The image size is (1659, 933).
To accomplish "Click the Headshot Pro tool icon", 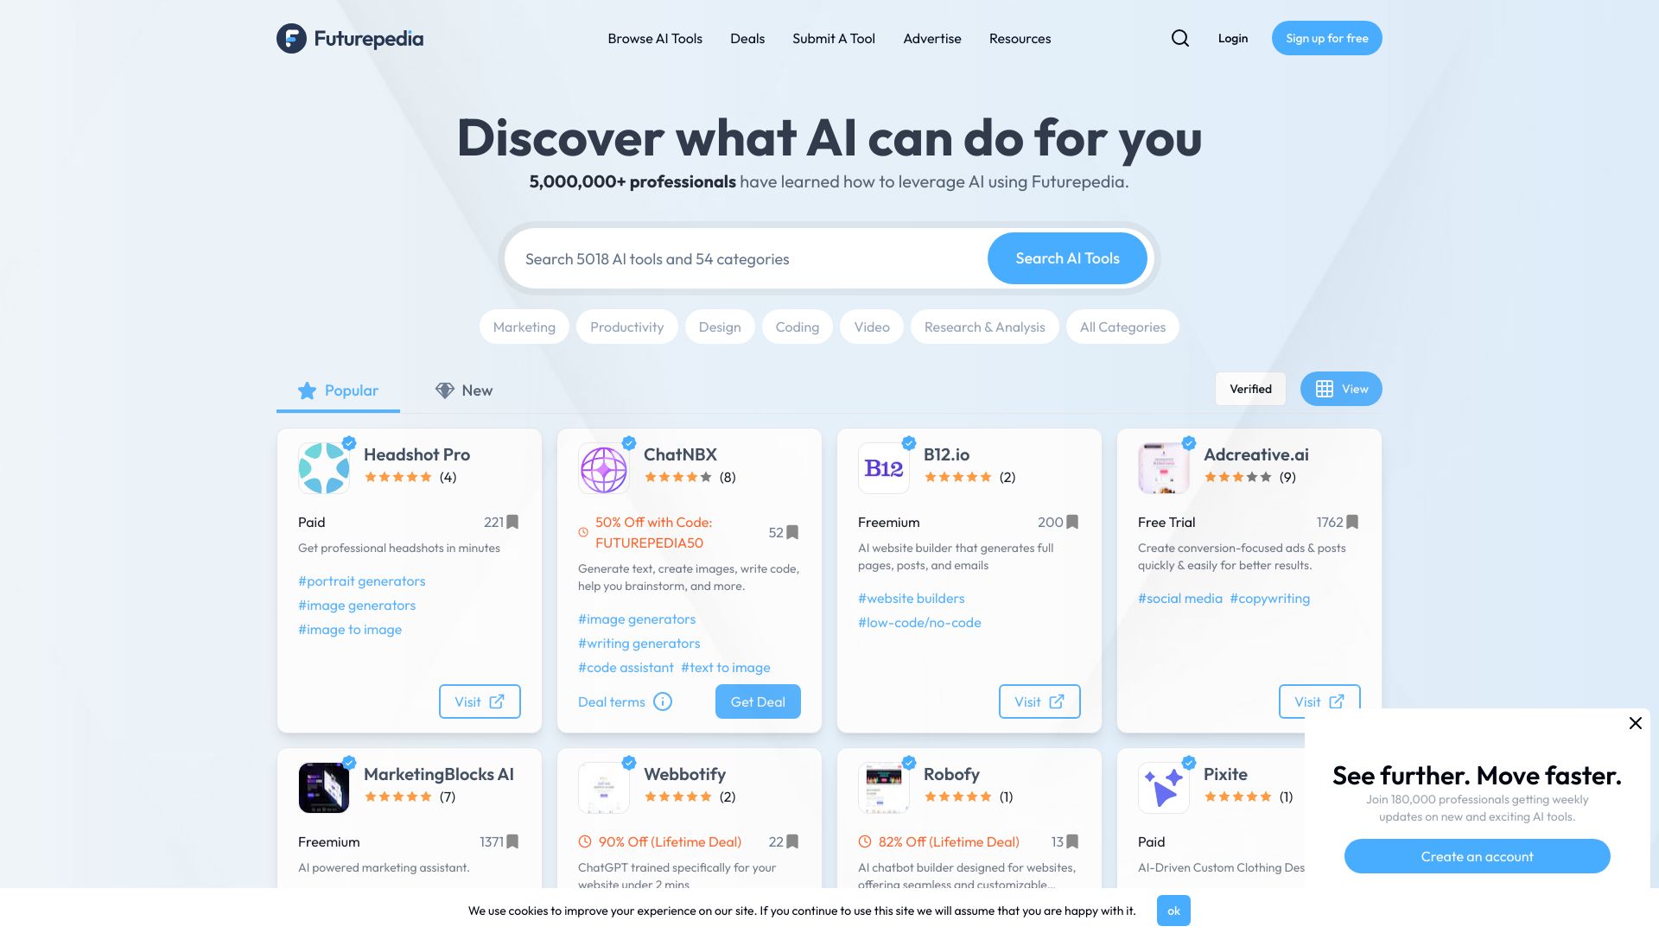I will [322, 467].
